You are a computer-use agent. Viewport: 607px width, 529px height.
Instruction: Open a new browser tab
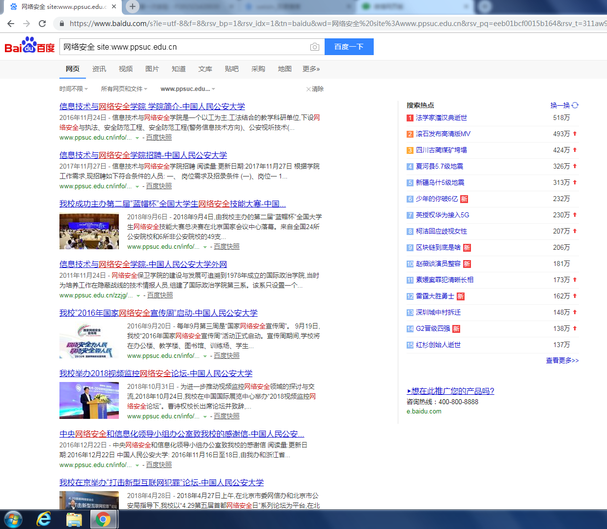(x=132, y=6)
